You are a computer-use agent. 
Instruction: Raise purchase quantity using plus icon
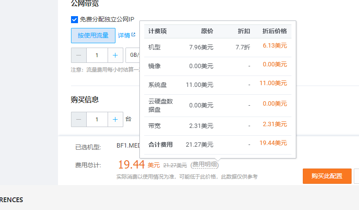pos(115,119)
